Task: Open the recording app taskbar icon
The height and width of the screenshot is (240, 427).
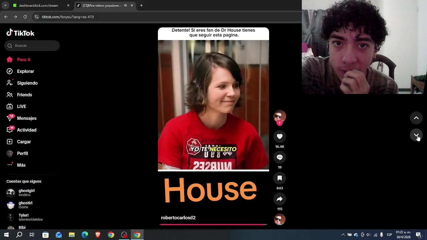Action: tap(124, 235)
